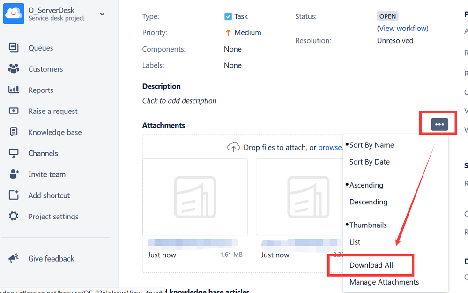Screen dimensions: 468x293
Task: Select Raise a request link
Action: click(x=53, y=111)
